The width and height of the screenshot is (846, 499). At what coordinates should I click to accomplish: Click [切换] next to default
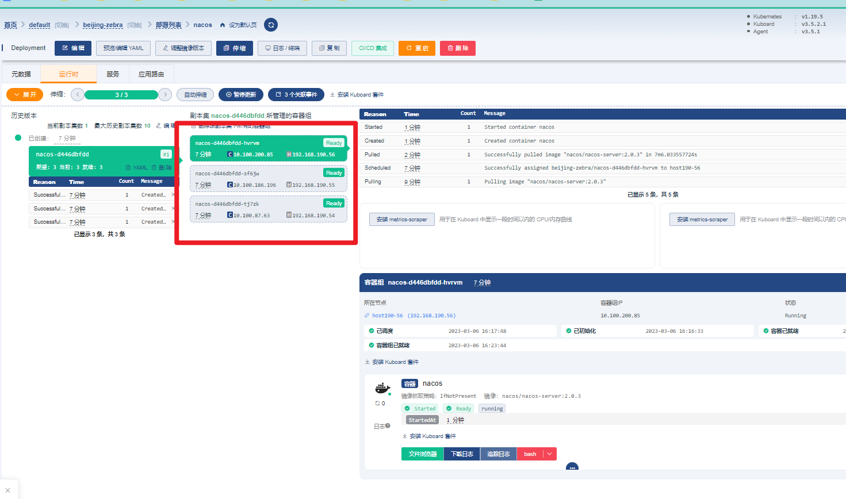62,25
